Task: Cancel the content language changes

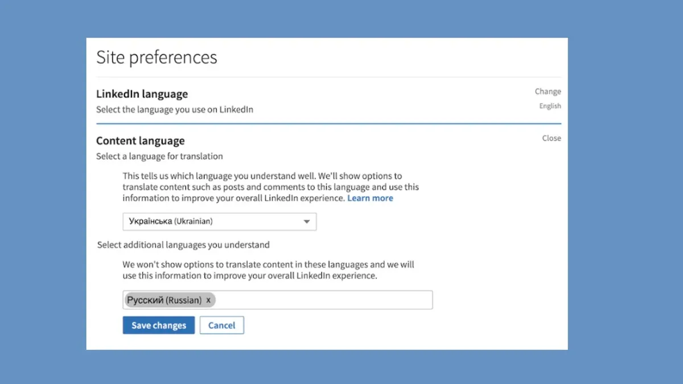Action: [x=222, y=325]
